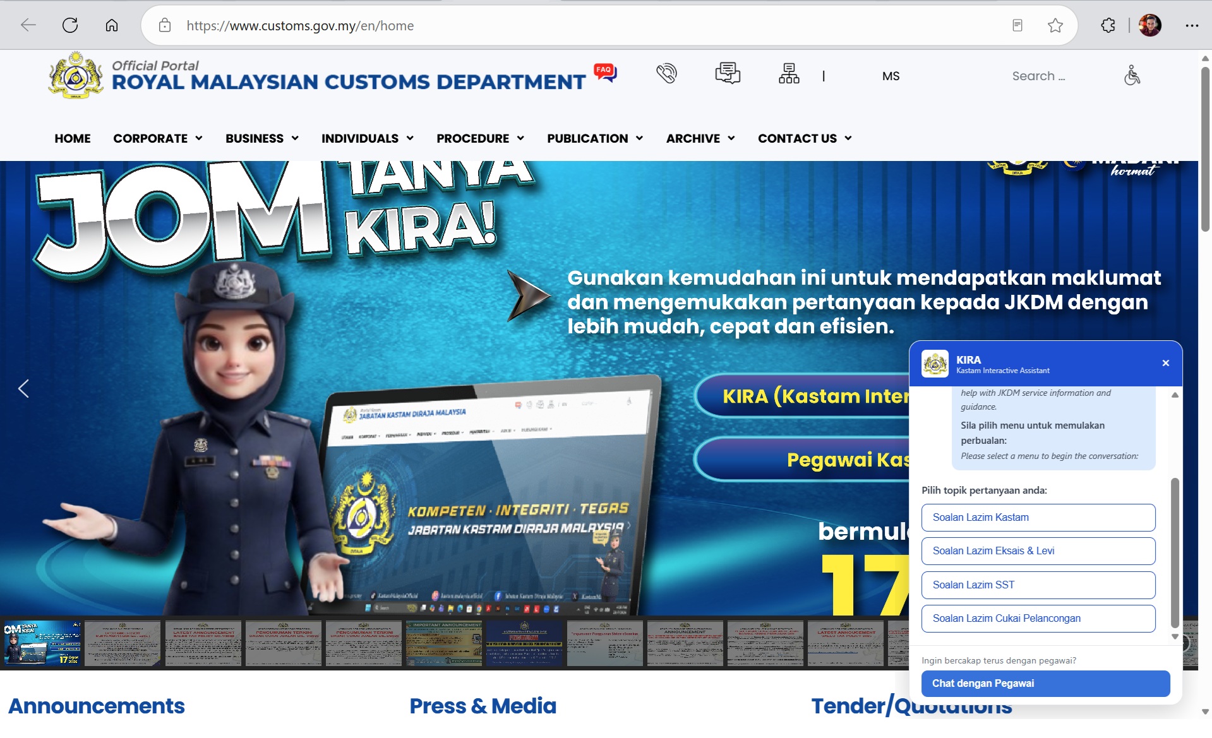Start Chat dengan Pegawai
This screenshot has width=1212, height=738.
click(1045, 684)
